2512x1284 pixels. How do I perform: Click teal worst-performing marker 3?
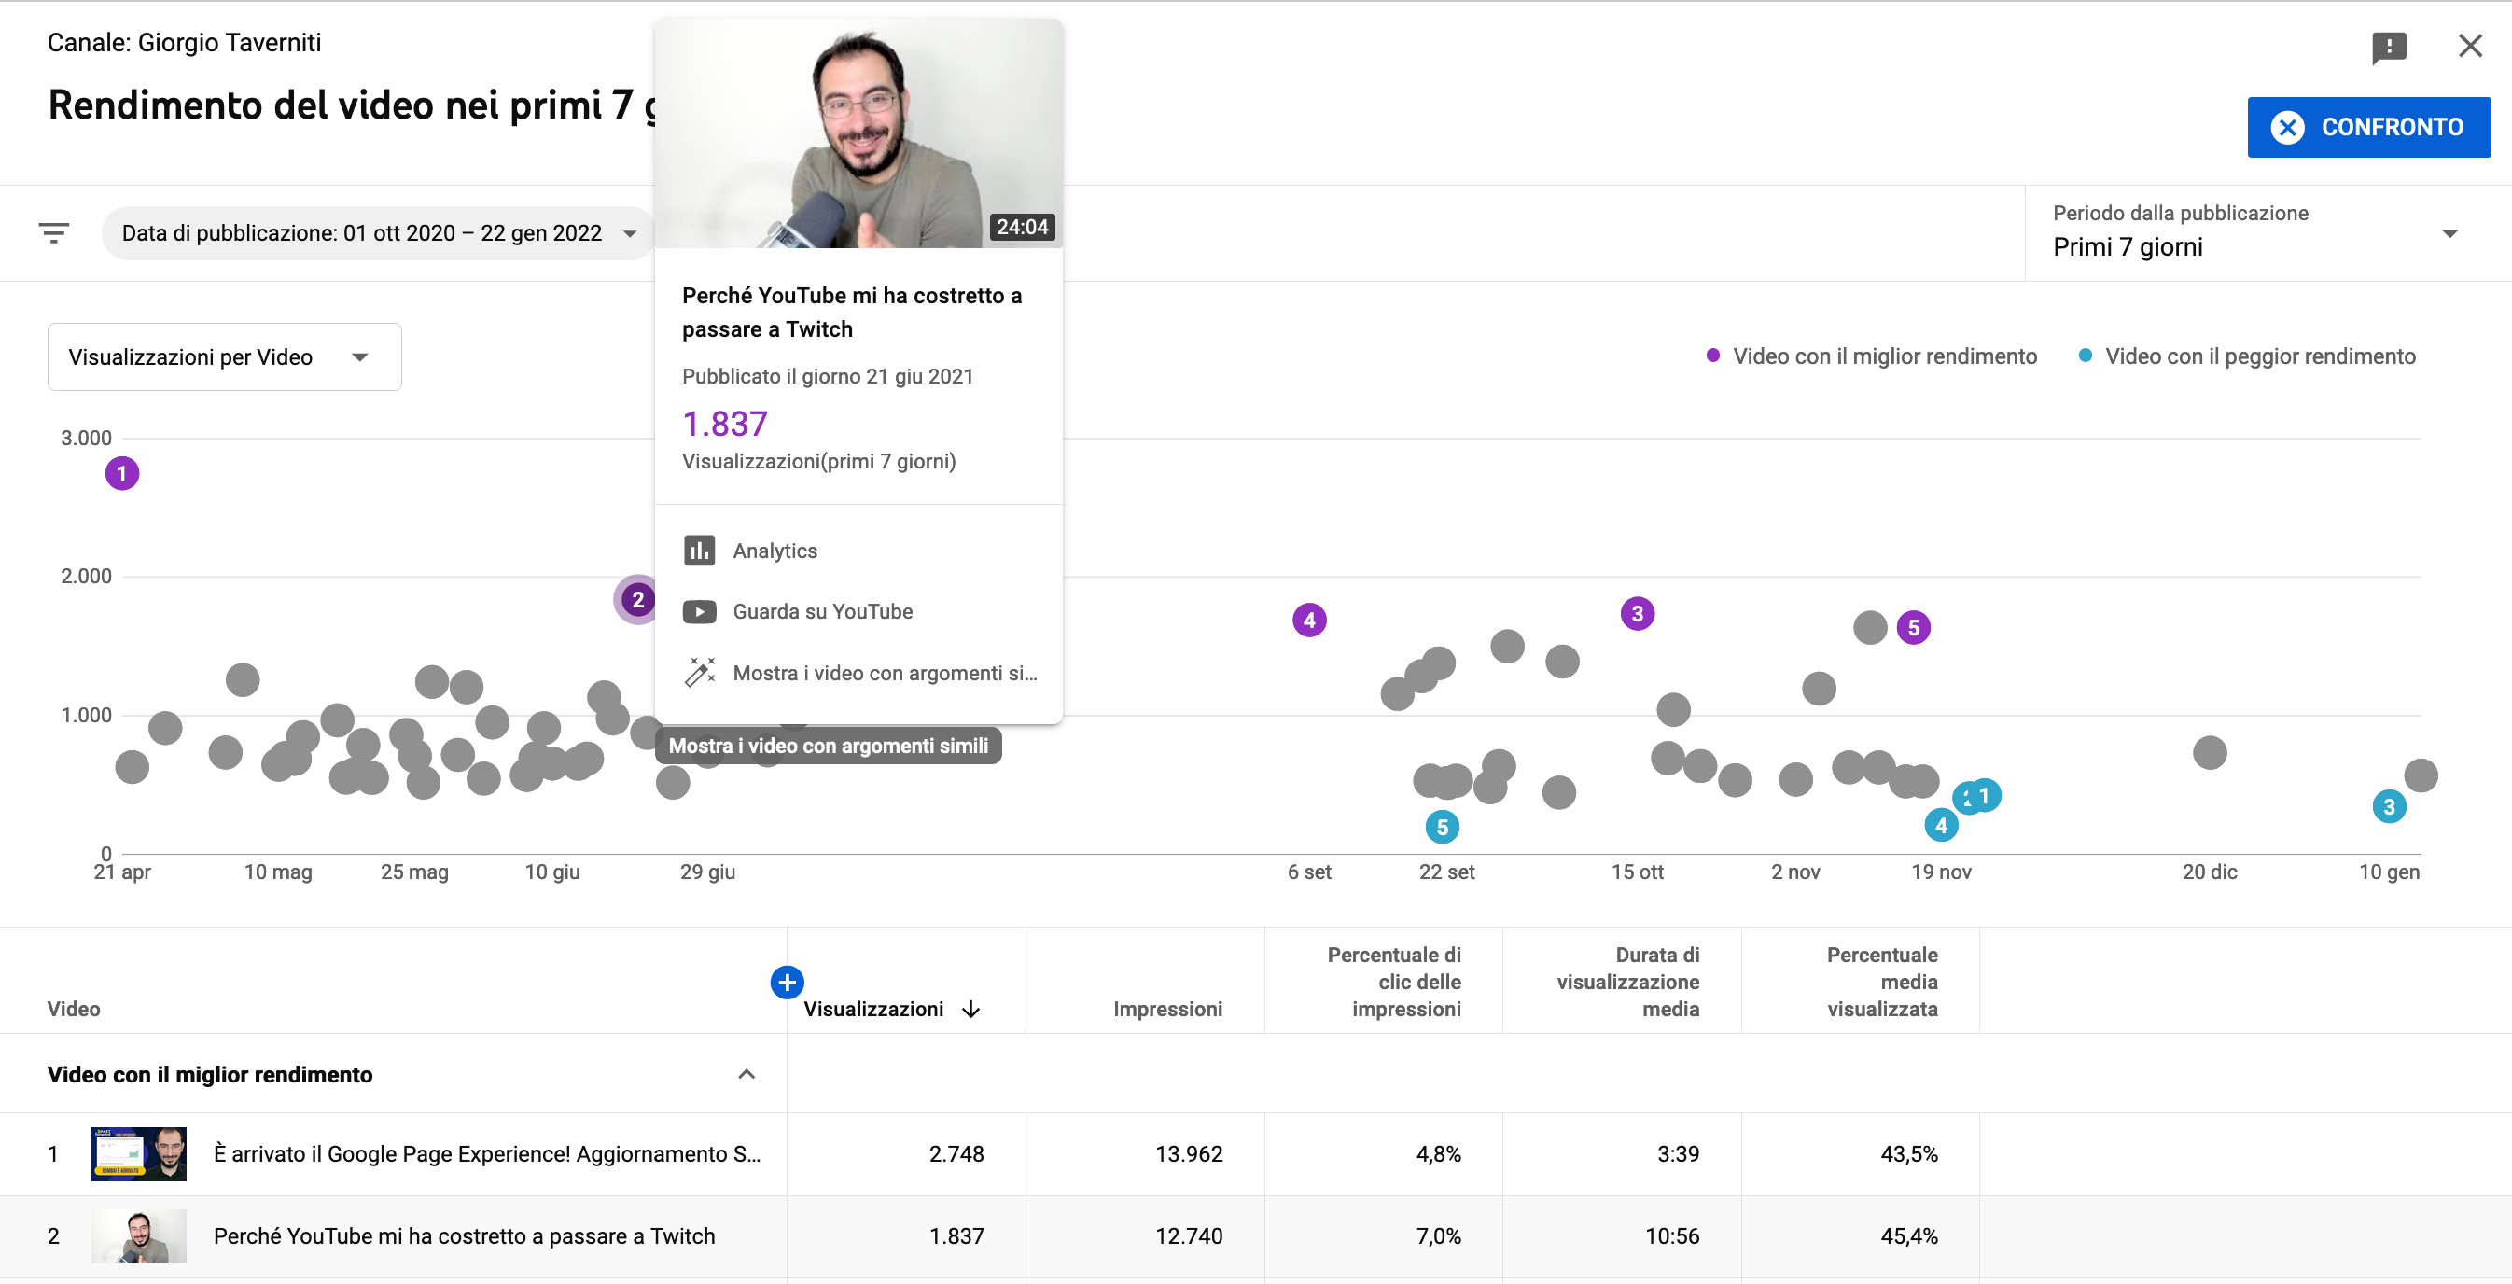click(x=2388, y=806)
